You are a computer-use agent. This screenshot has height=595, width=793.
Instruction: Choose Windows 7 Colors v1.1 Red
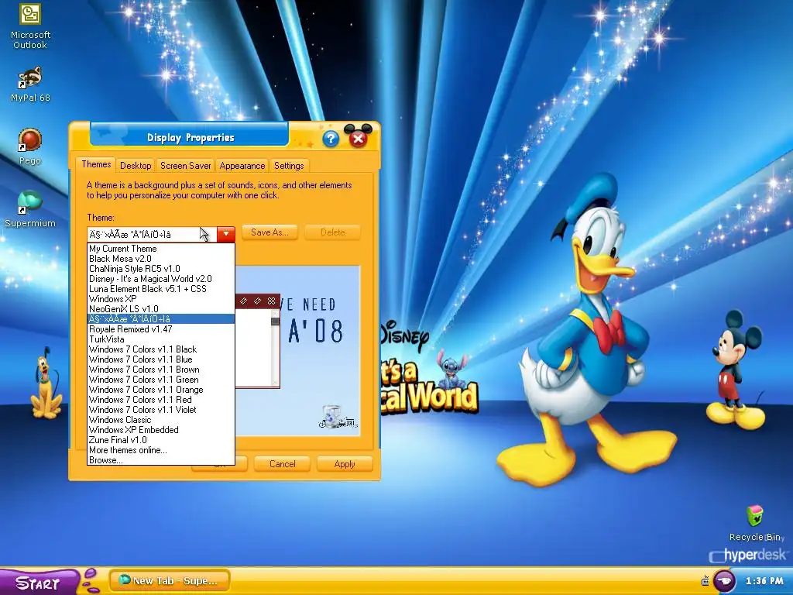[161, 400]
